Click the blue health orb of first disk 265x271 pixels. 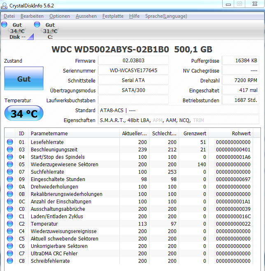click(4, 24)
